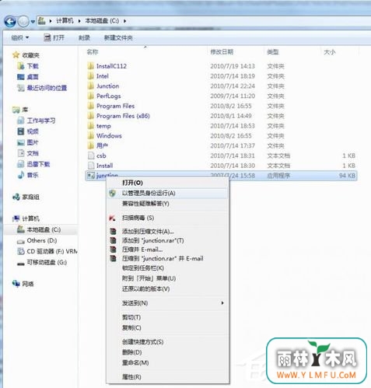Click the Forward navigation arrow button
This screenshot has height=388, width=371.
23,22
